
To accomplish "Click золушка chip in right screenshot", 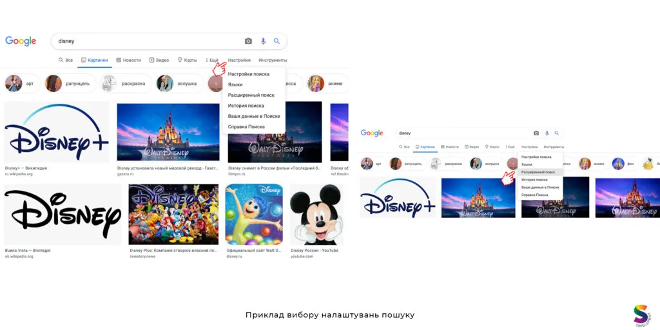I will point(486,164).
